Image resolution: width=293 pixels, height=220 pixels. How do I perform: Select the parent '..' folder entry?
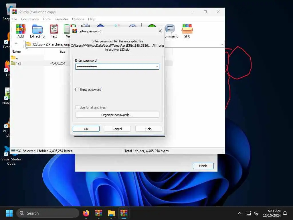click(15, 58)
